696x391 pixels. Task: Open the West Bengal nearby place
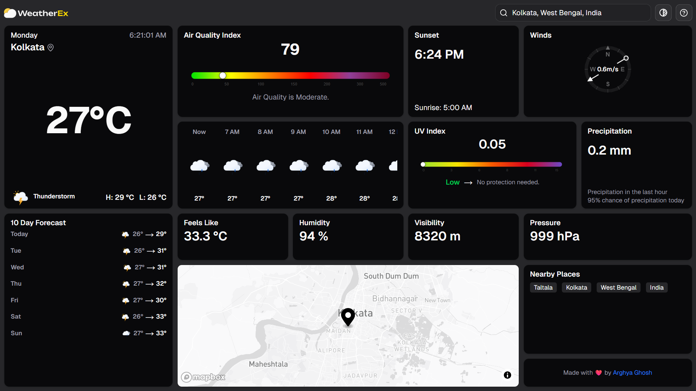(618, 287)
